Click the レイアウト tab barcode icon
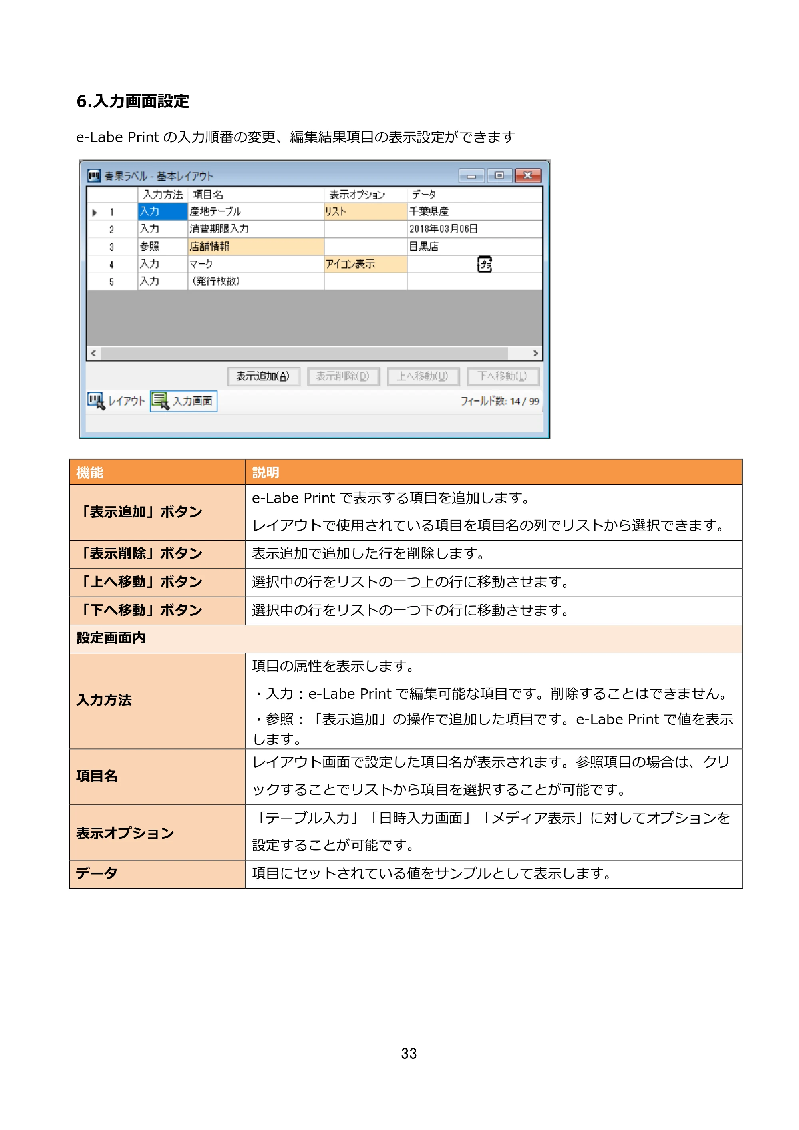The image size is (799, 1130). [96, 401]
